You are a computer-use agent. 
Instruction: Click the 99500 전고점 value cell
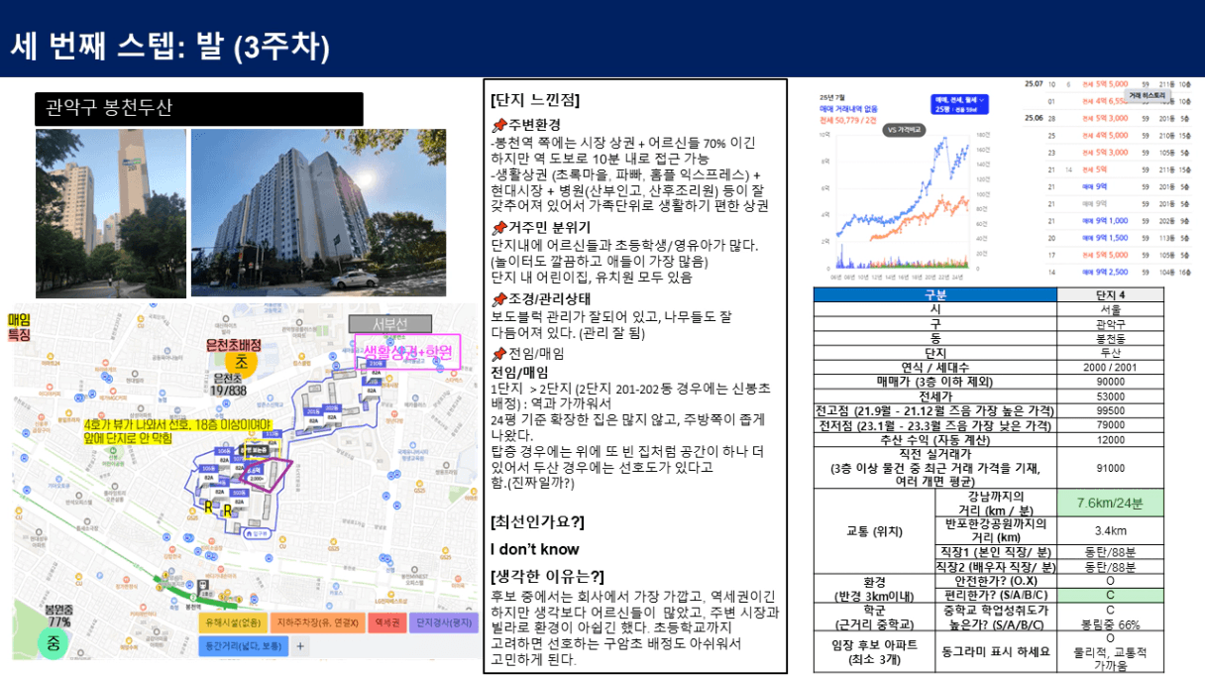point(1110,410)
